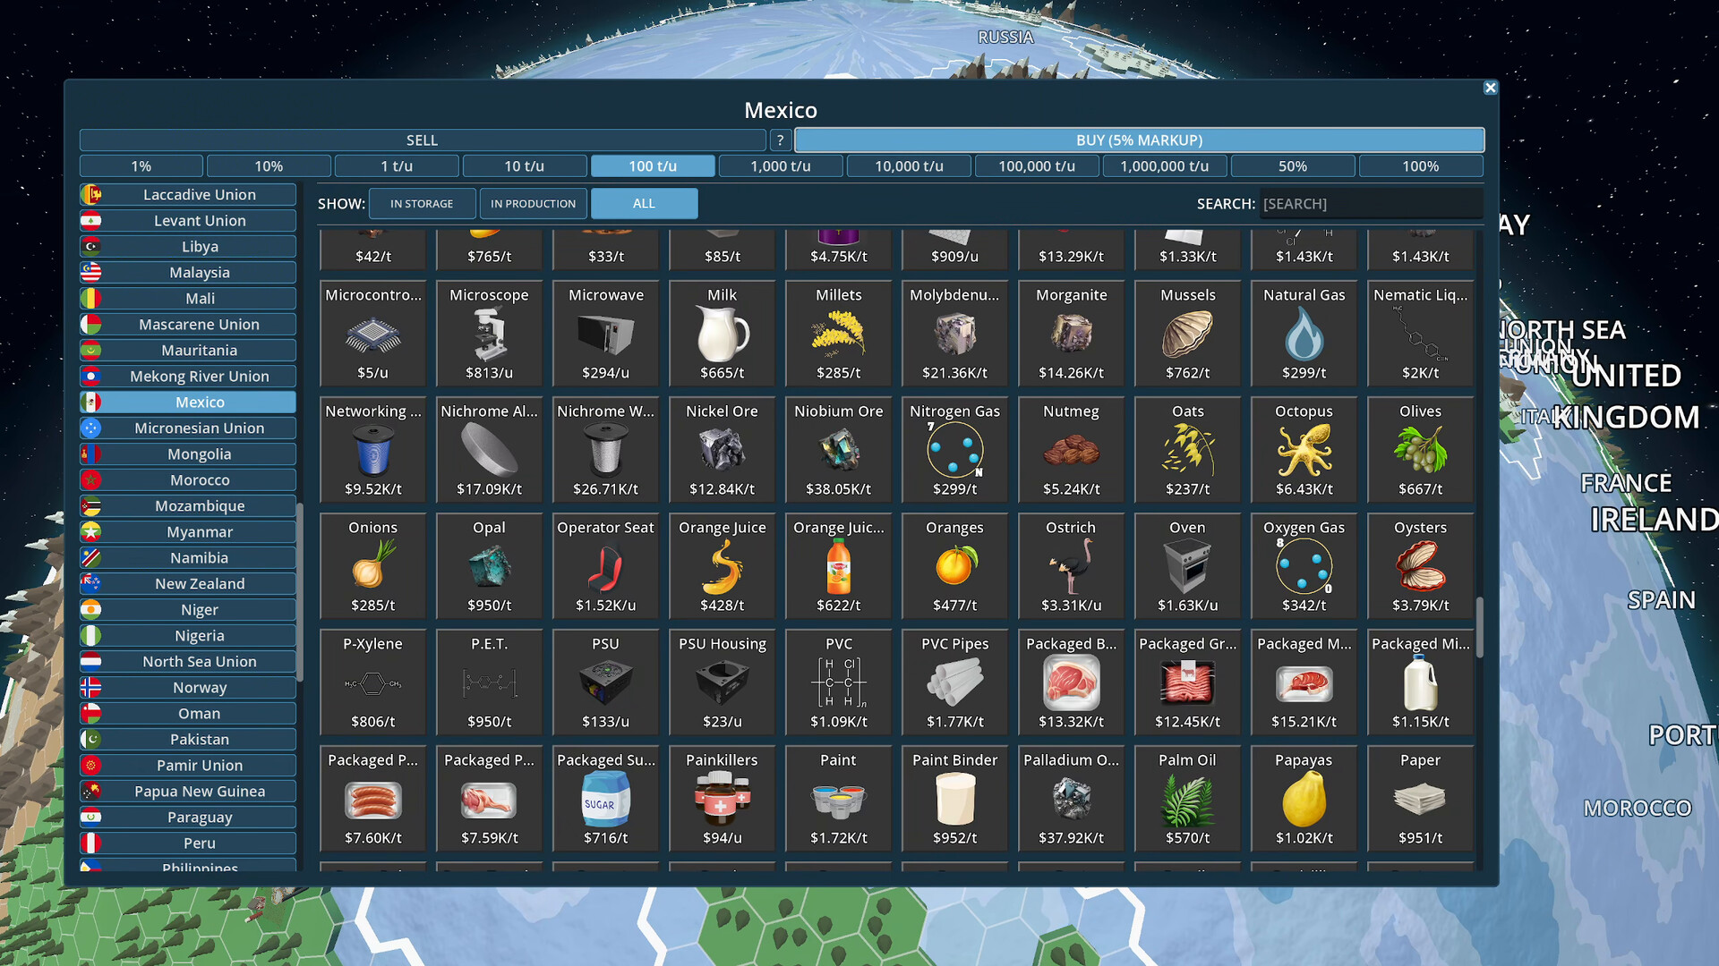Click the Octopus item in the trade grid
1719x966 pixels.
[1304, 449]
